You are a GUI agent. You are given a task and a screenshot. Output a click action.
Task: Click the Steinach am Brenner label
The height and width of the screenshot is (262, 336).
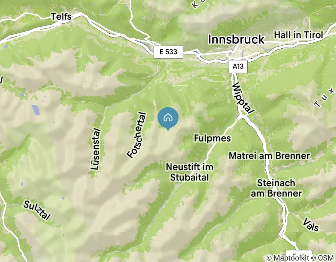click(x=276, y=188)
